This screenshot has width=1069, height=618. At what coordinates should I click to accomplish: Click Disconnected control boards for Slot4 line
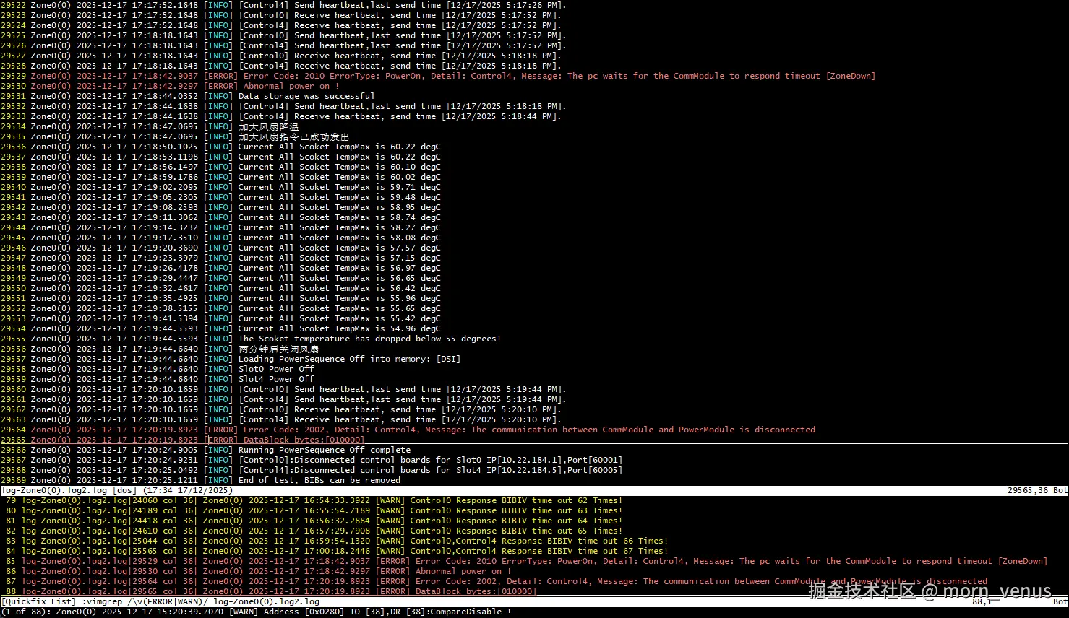(x=312, y=470)
